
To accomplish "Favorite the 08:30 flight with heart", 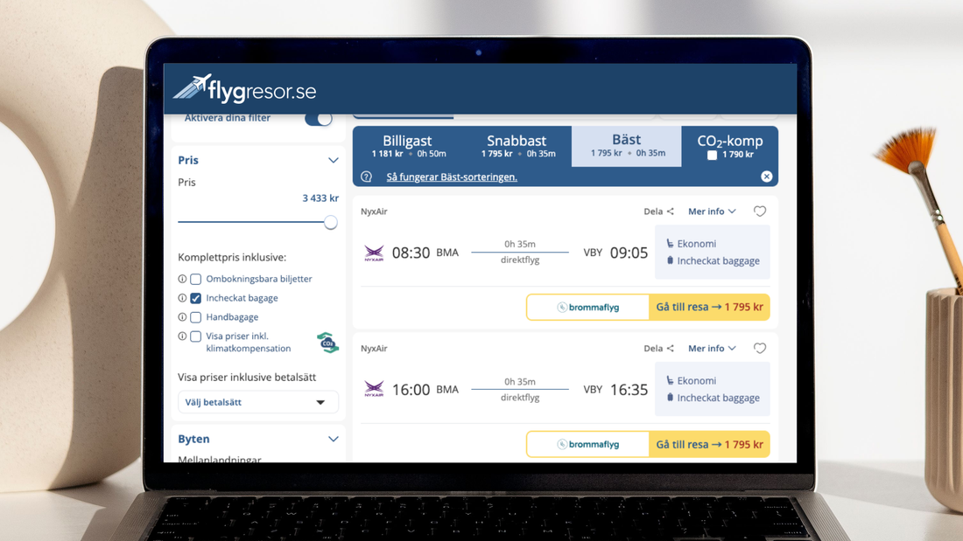I will 760,212.
